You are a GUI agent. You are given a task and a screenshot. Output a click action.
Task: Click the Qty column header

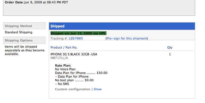170,47
